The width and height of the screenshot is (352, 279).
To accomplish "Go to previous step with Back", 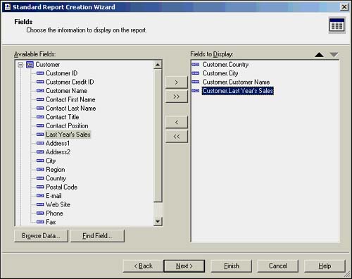I will [143, 266].
